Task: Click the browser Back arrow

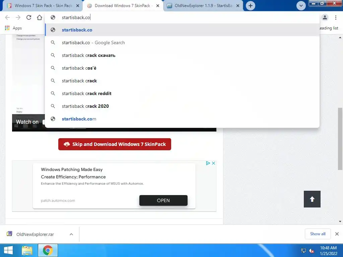Action: (x=7, y=17)
